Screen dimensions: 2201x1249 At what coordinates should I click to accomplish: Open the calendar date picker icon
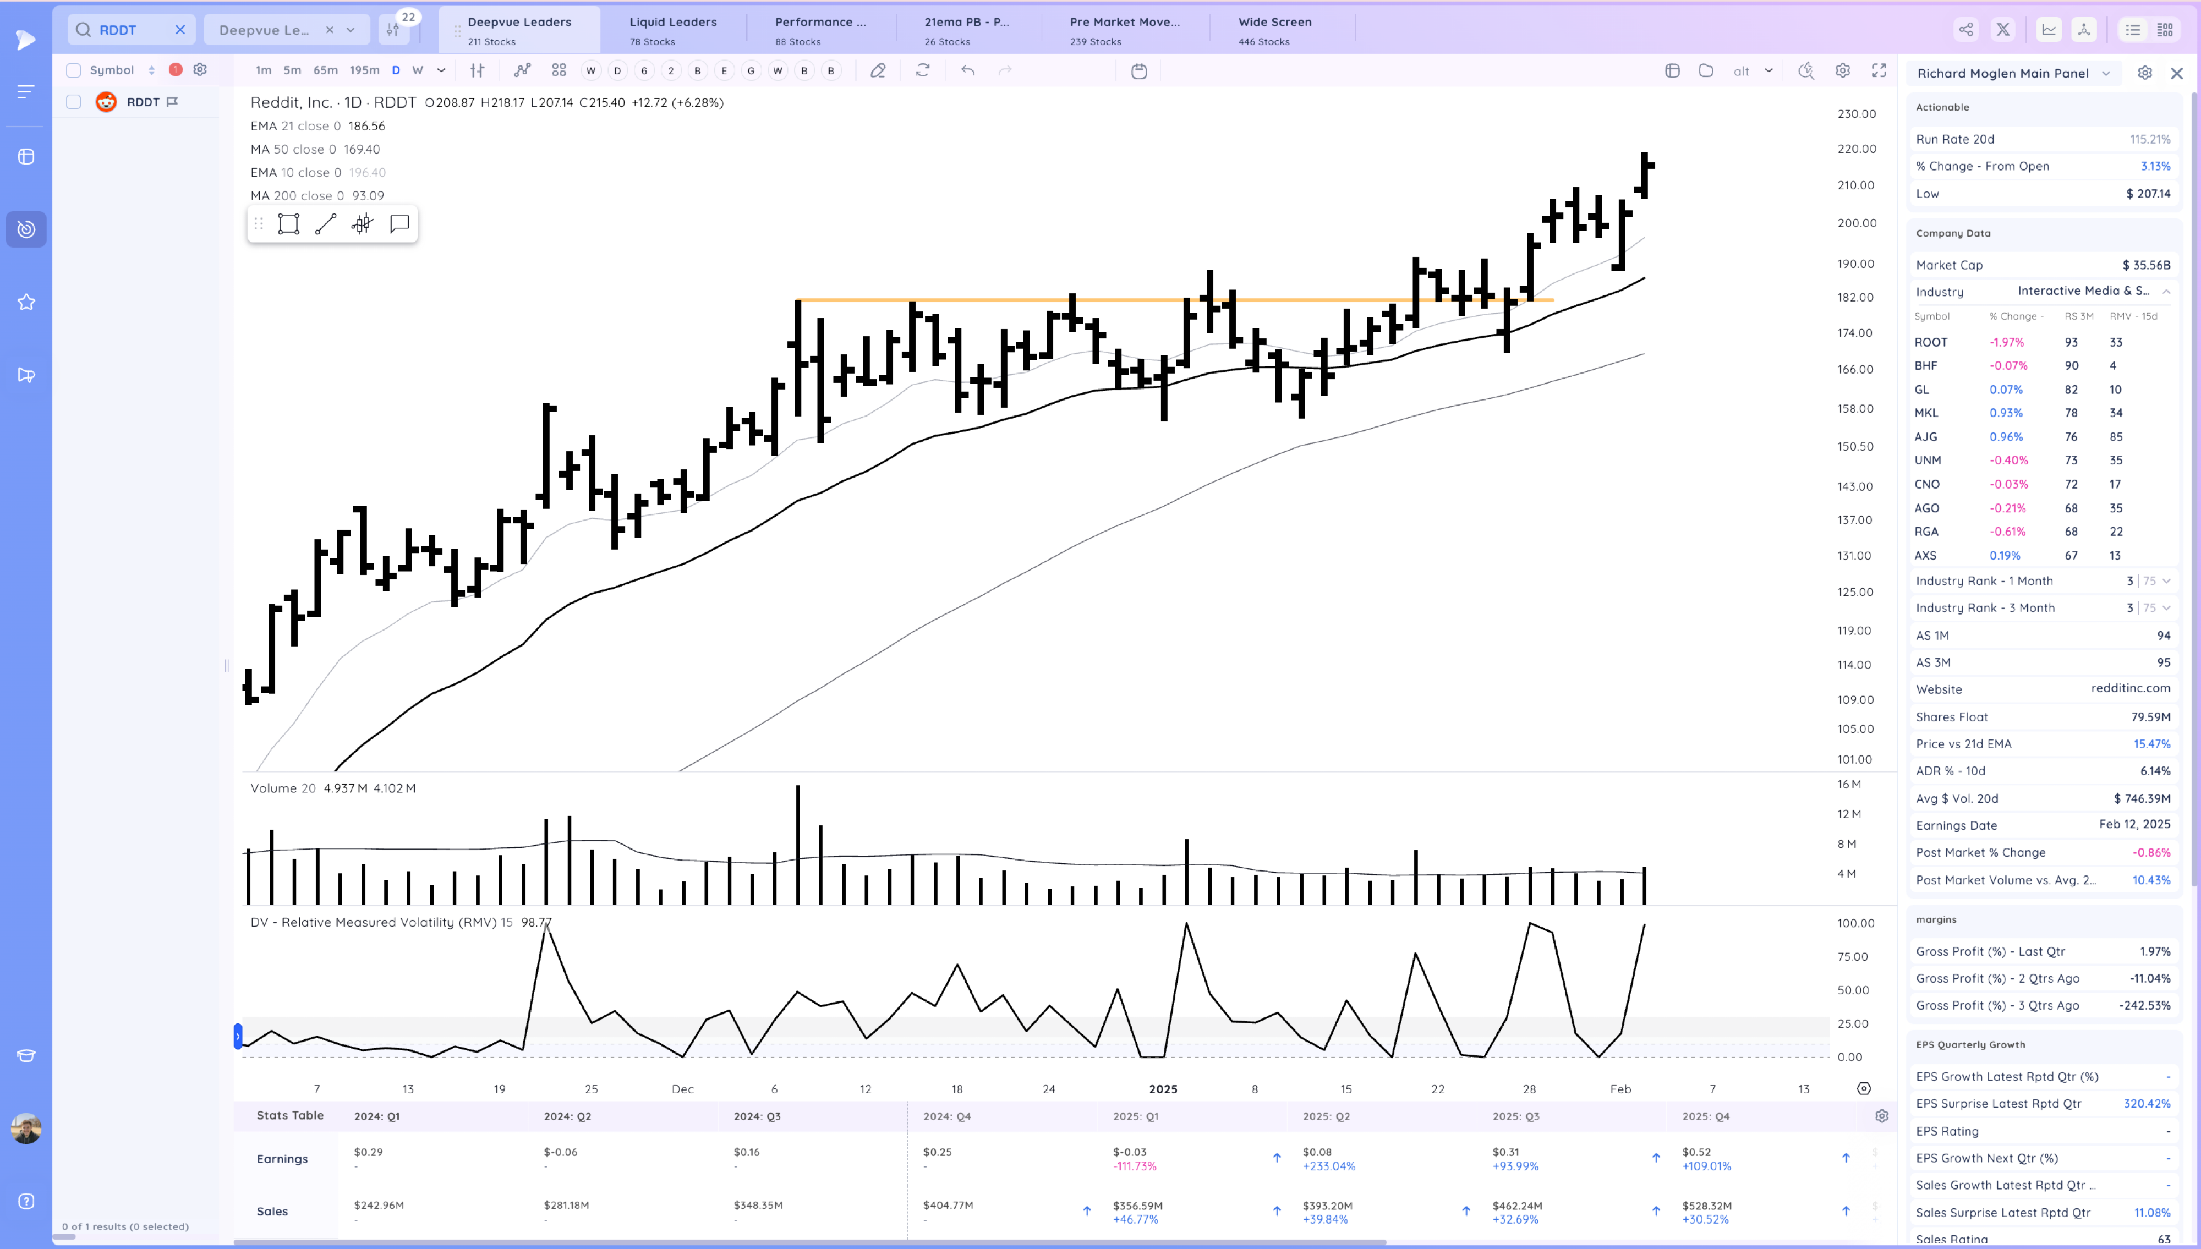click(x=1139, y=71)
